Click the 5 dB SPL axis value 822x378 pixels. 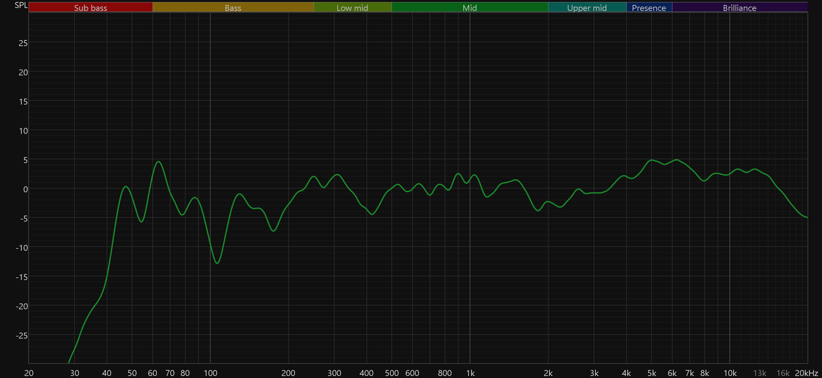25,160
